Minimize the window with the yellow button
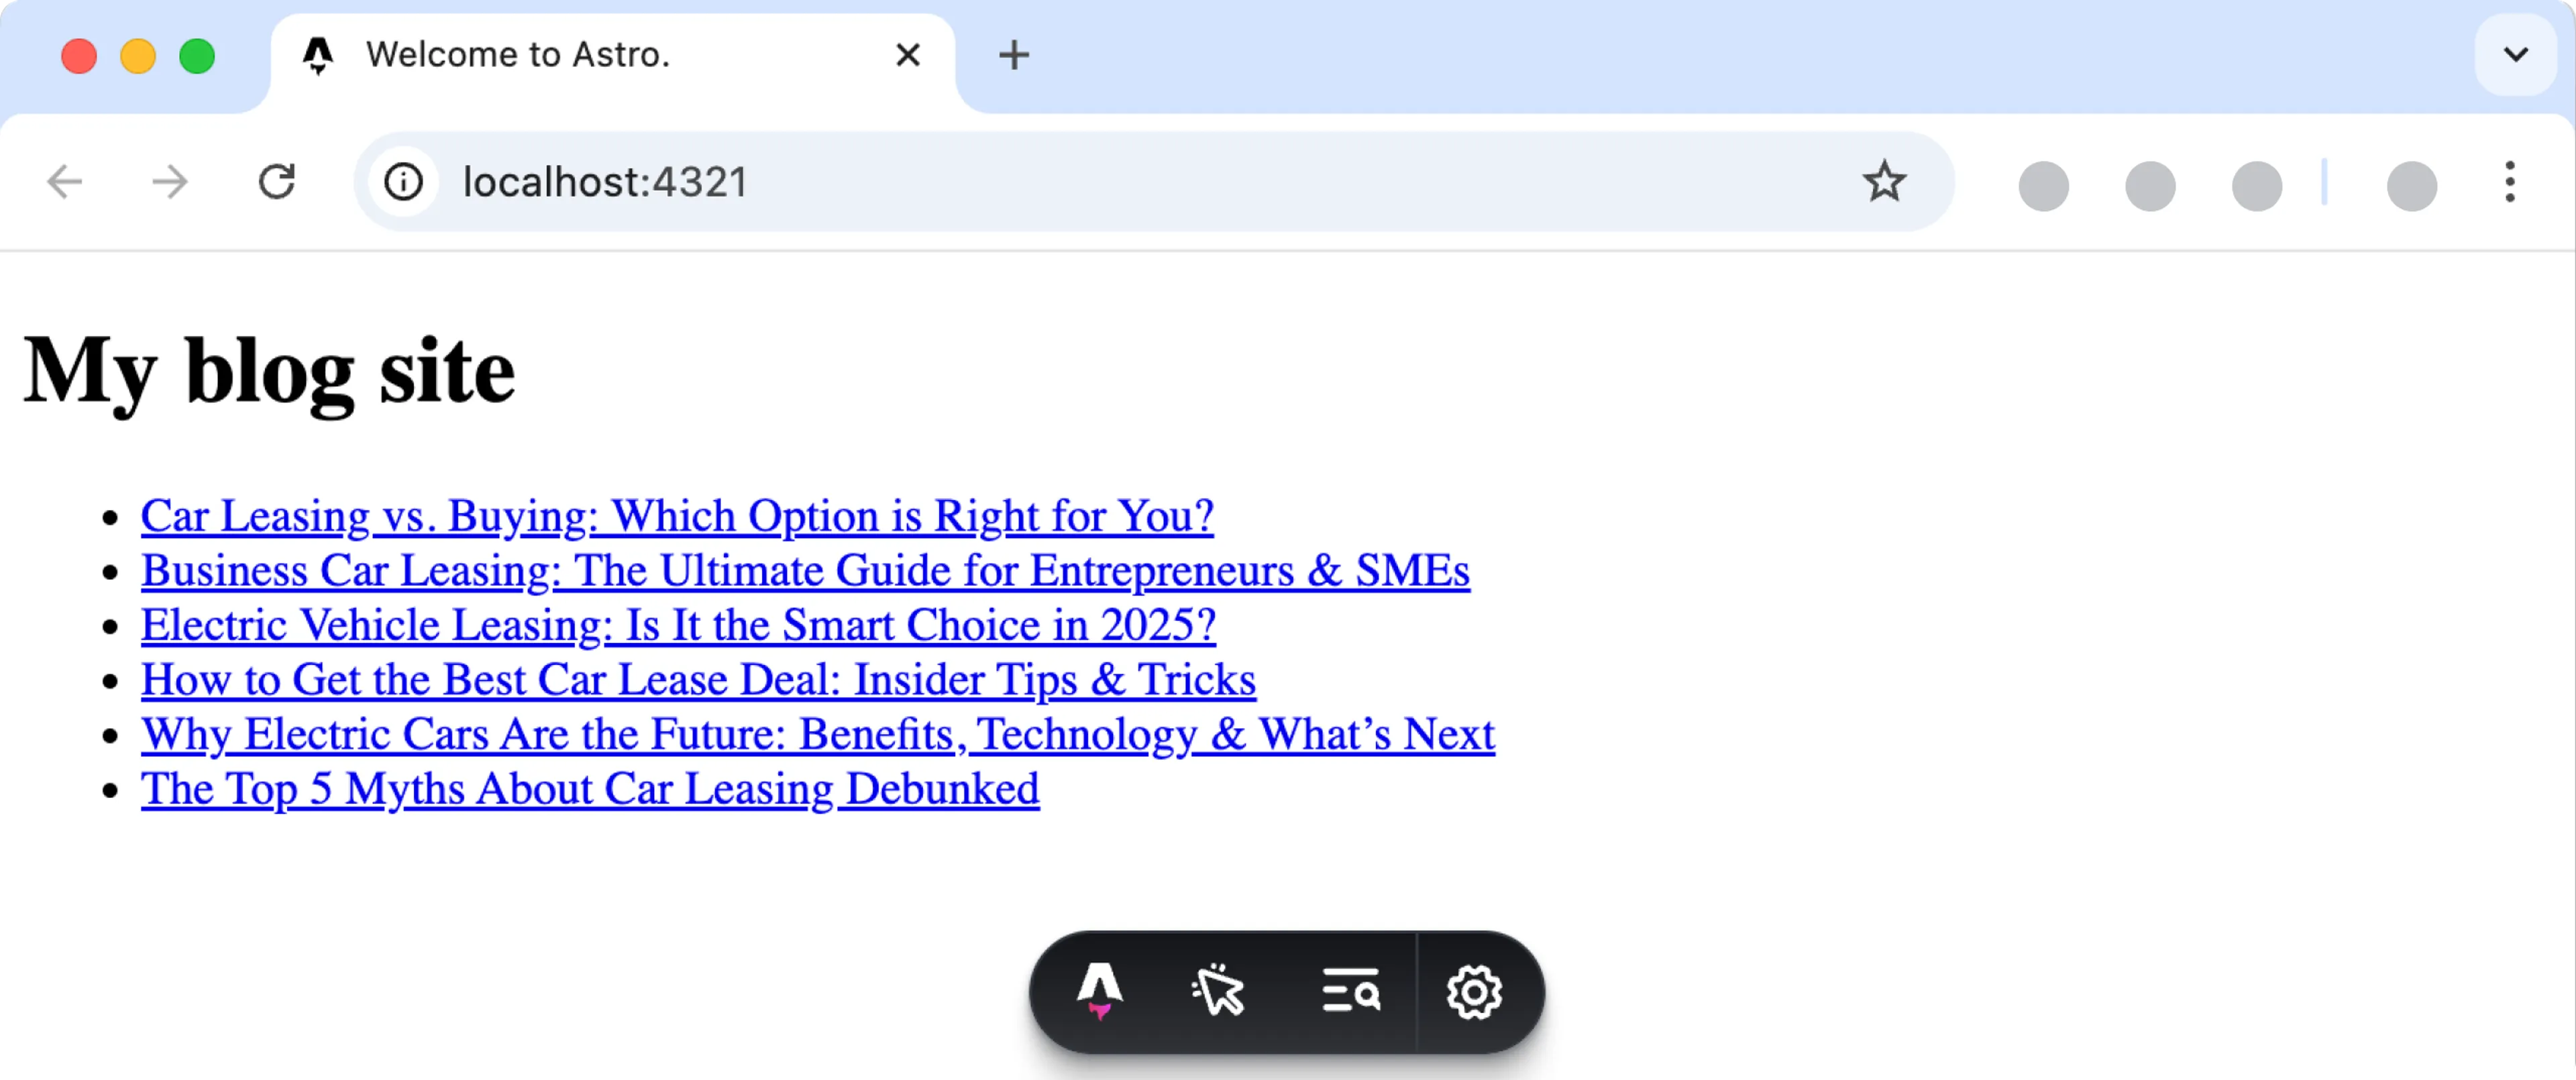 138,56
